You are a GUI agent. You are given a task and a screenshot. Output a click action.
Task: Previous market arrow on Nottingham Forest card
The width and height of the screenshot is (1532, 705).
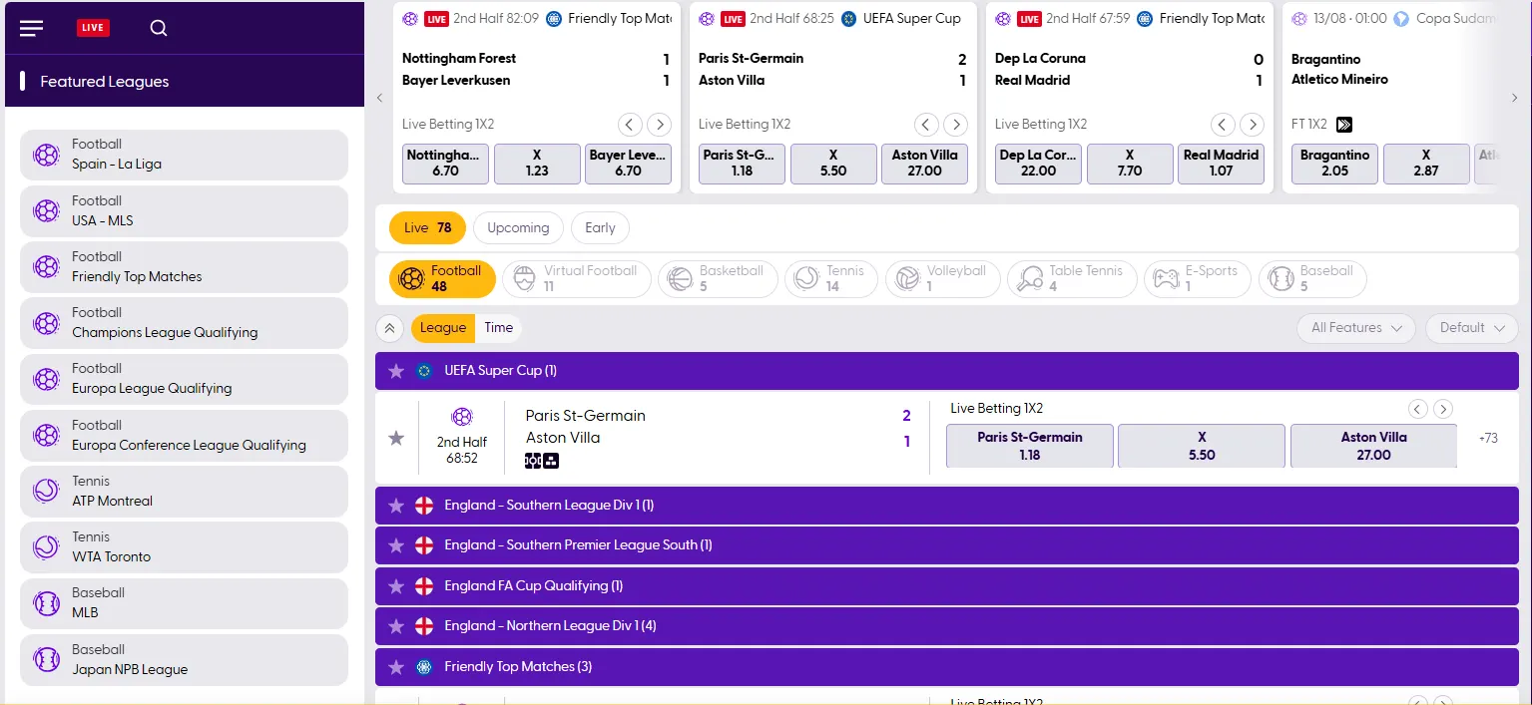pyautogui.click(x=629, y=125)
